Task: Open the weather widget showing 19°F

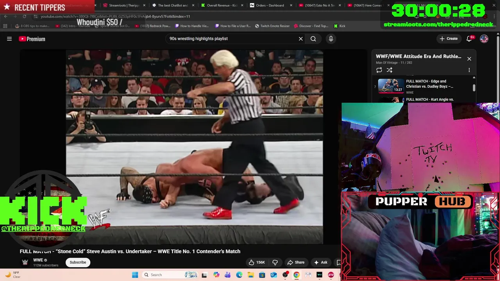Action: click(x=12, y=275)
